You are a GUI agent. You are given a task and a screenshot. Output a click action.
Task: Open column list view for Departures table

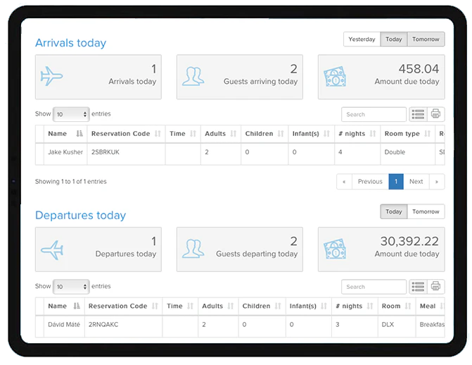click(418, 287)
